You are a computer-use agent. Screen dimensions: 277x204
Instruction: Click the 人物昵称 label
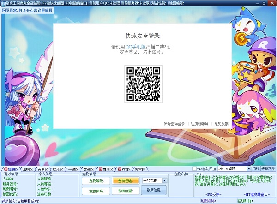coord(45,179)
